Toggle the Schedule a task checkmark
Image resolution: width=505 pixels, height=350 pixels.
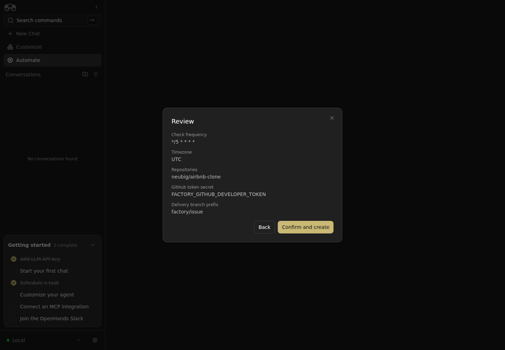point(14,283)
